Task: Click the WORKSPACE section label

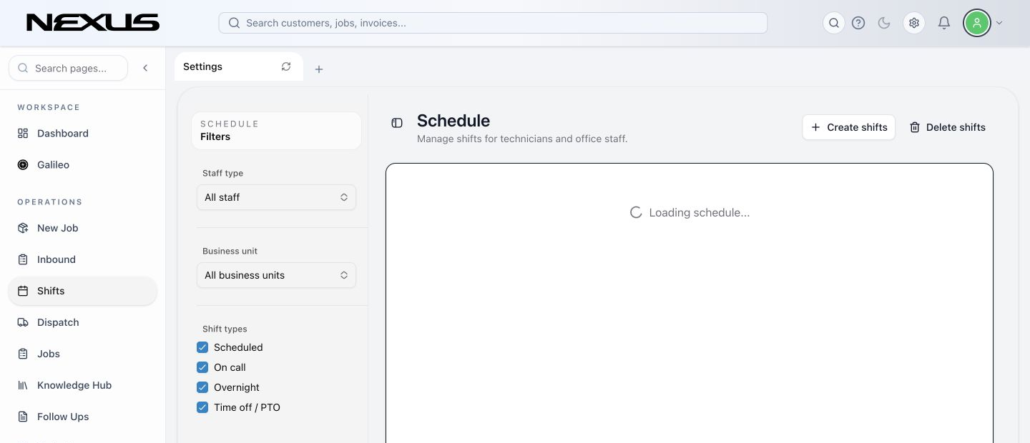Action: pyautogui.click(x=49, y=107)
